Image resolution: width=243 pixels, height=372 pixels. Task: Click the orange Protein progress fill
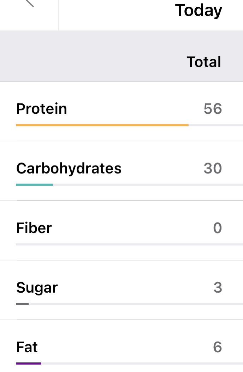tap(102, 125)
